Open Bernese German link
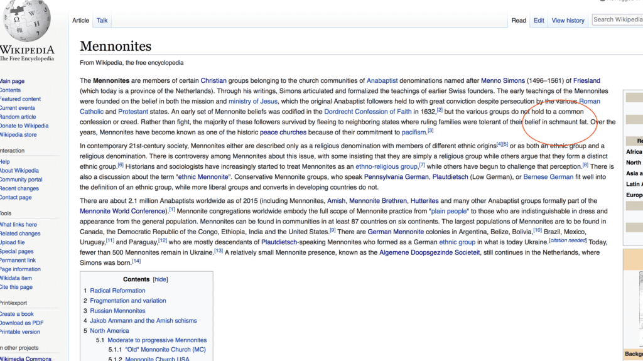Viewport: 643px width, 361px height. (548, 177)
